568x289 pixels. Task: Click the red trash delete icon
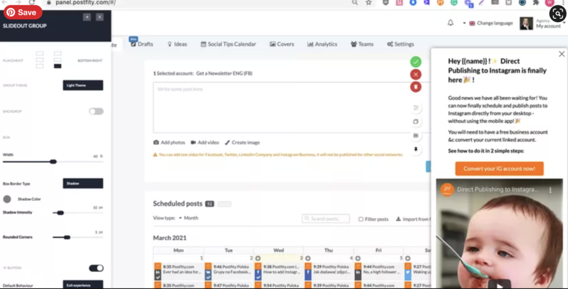[415, 87]
